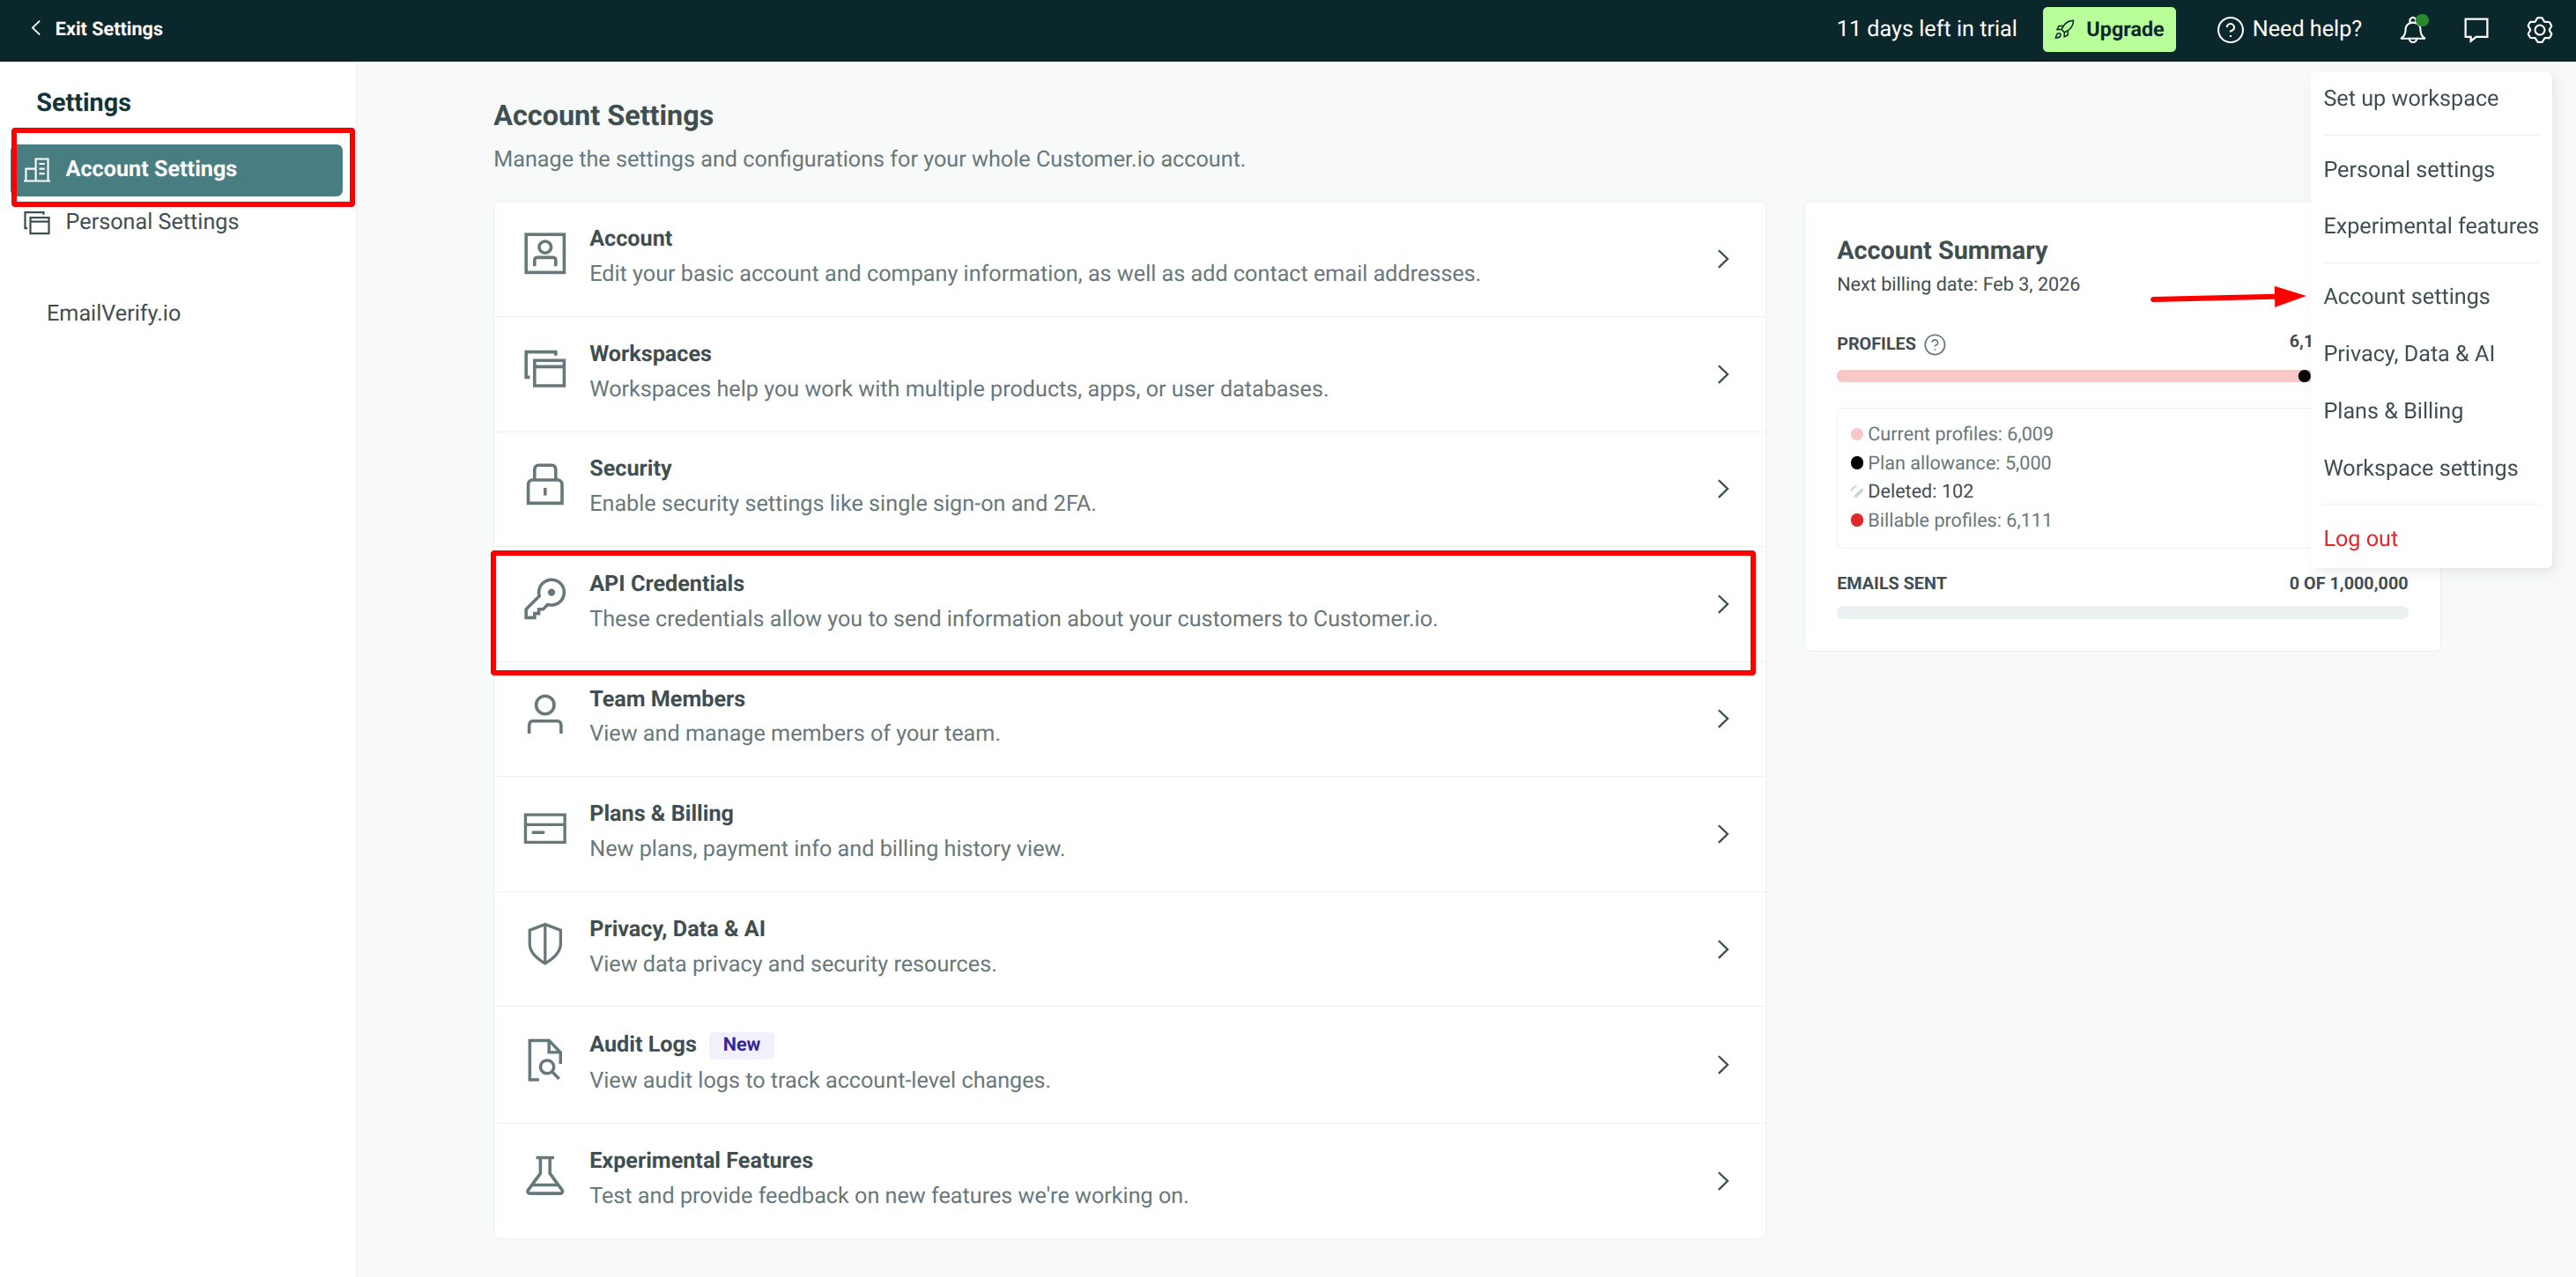2576x1277 pixels.
Task: Click the Account Summary heading
Action: tap(1942, 250)
